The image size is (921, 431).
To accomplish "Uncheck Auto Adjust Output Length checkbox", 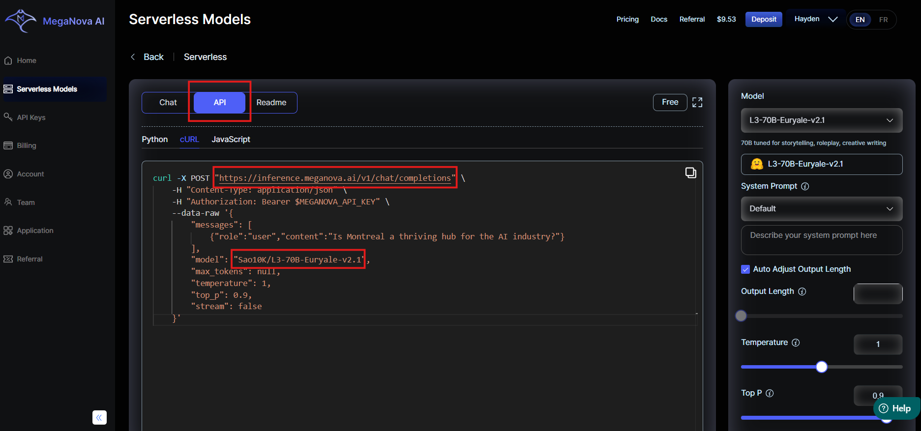I will pyautogui.click(x=745, y=269).
